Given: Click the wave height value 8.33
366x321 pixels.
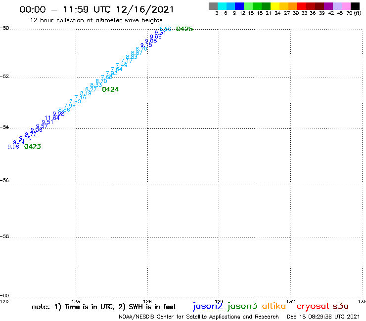Looking at the screenshot, I should pos(96,85).
